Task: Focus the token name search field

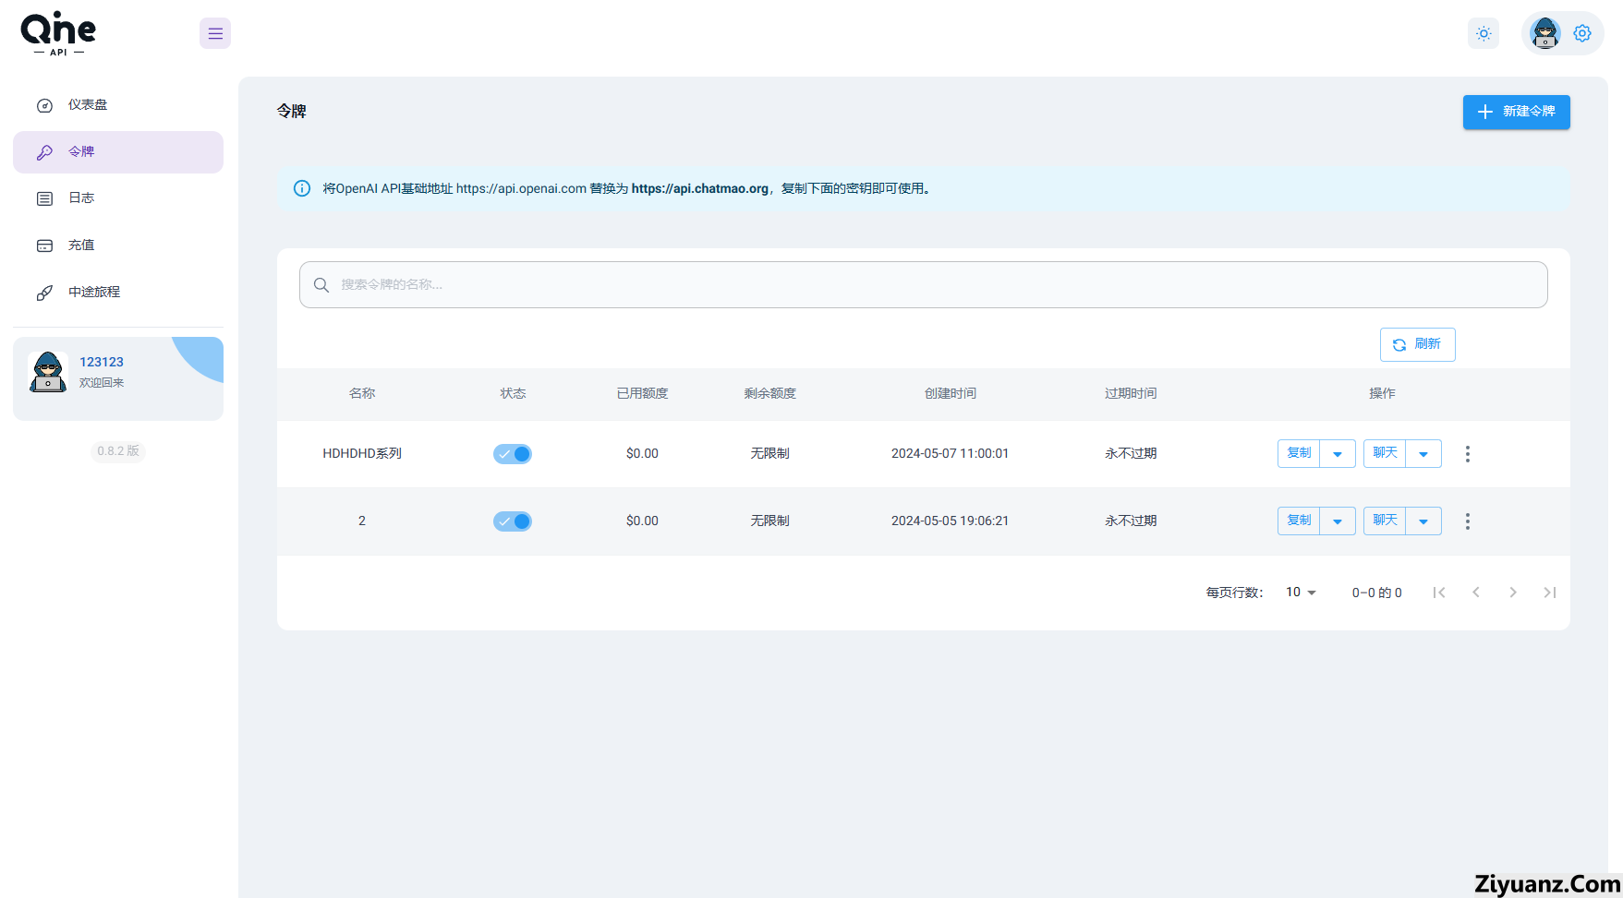Action: (x=924, y=285)
